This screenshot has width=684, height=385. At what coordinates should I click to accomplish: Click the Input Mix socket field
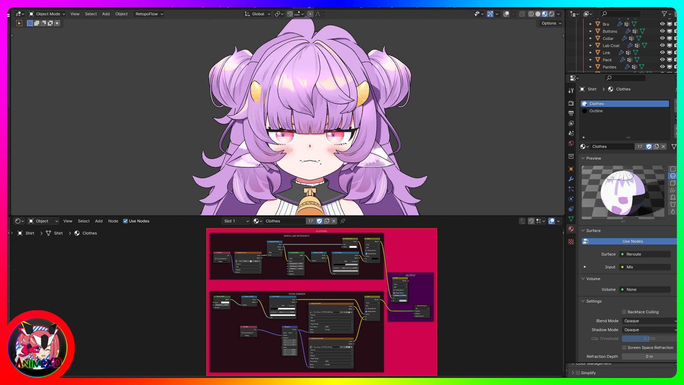pos(645,267)
